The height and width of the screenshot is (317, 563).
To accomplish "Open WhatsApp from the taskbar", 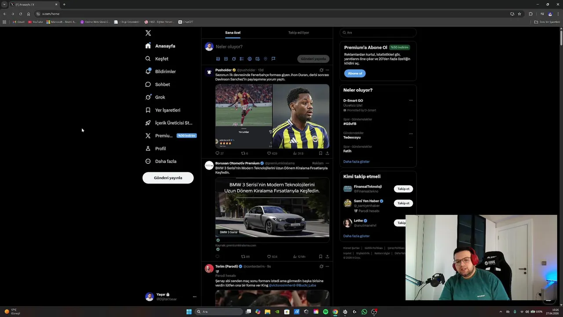I will click(364, 312).
